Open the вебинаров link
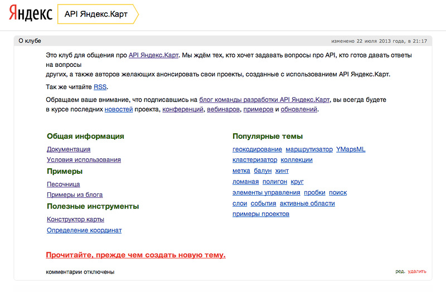 point(224,109)
